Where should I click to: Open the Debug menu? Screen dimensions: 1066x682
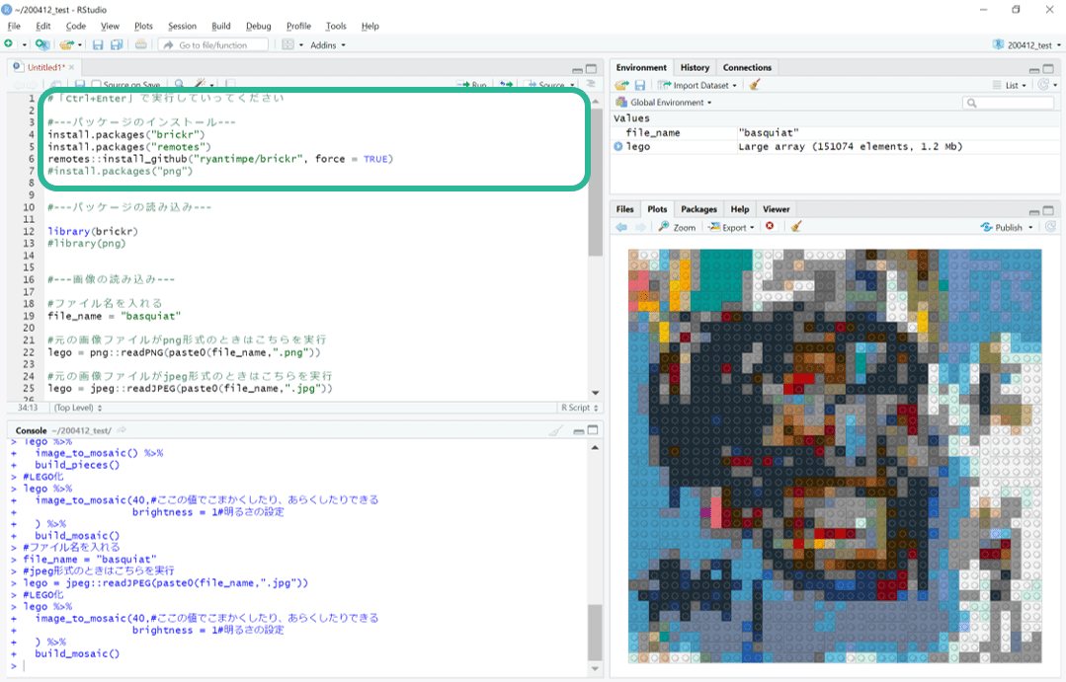(x=258, y=26)
